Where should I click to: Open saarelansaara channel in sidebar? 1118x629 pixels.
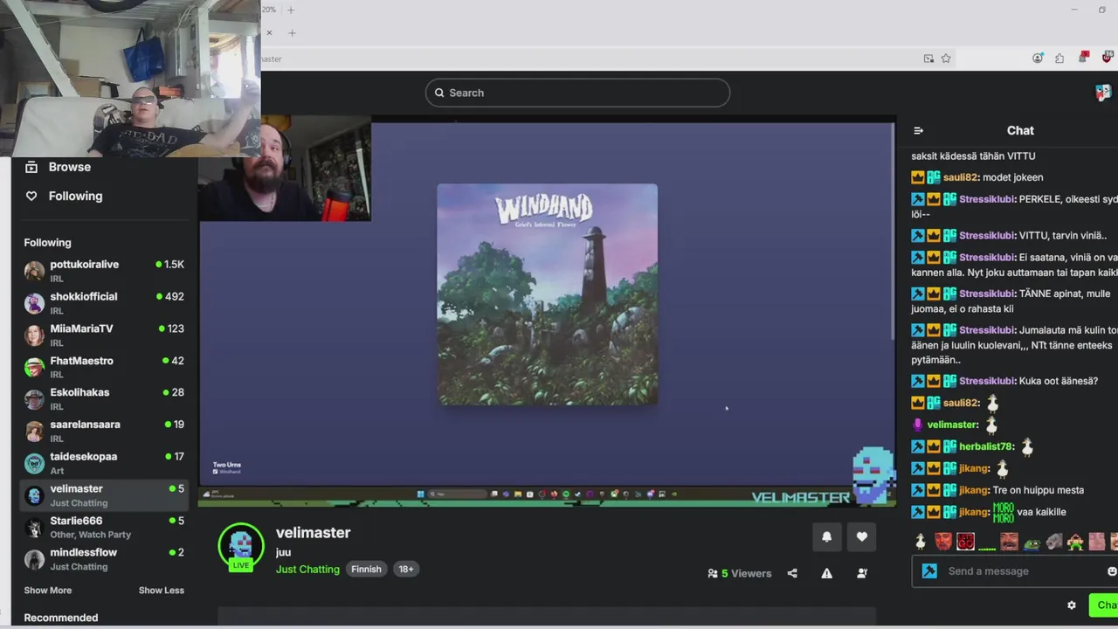pos(104,431)
